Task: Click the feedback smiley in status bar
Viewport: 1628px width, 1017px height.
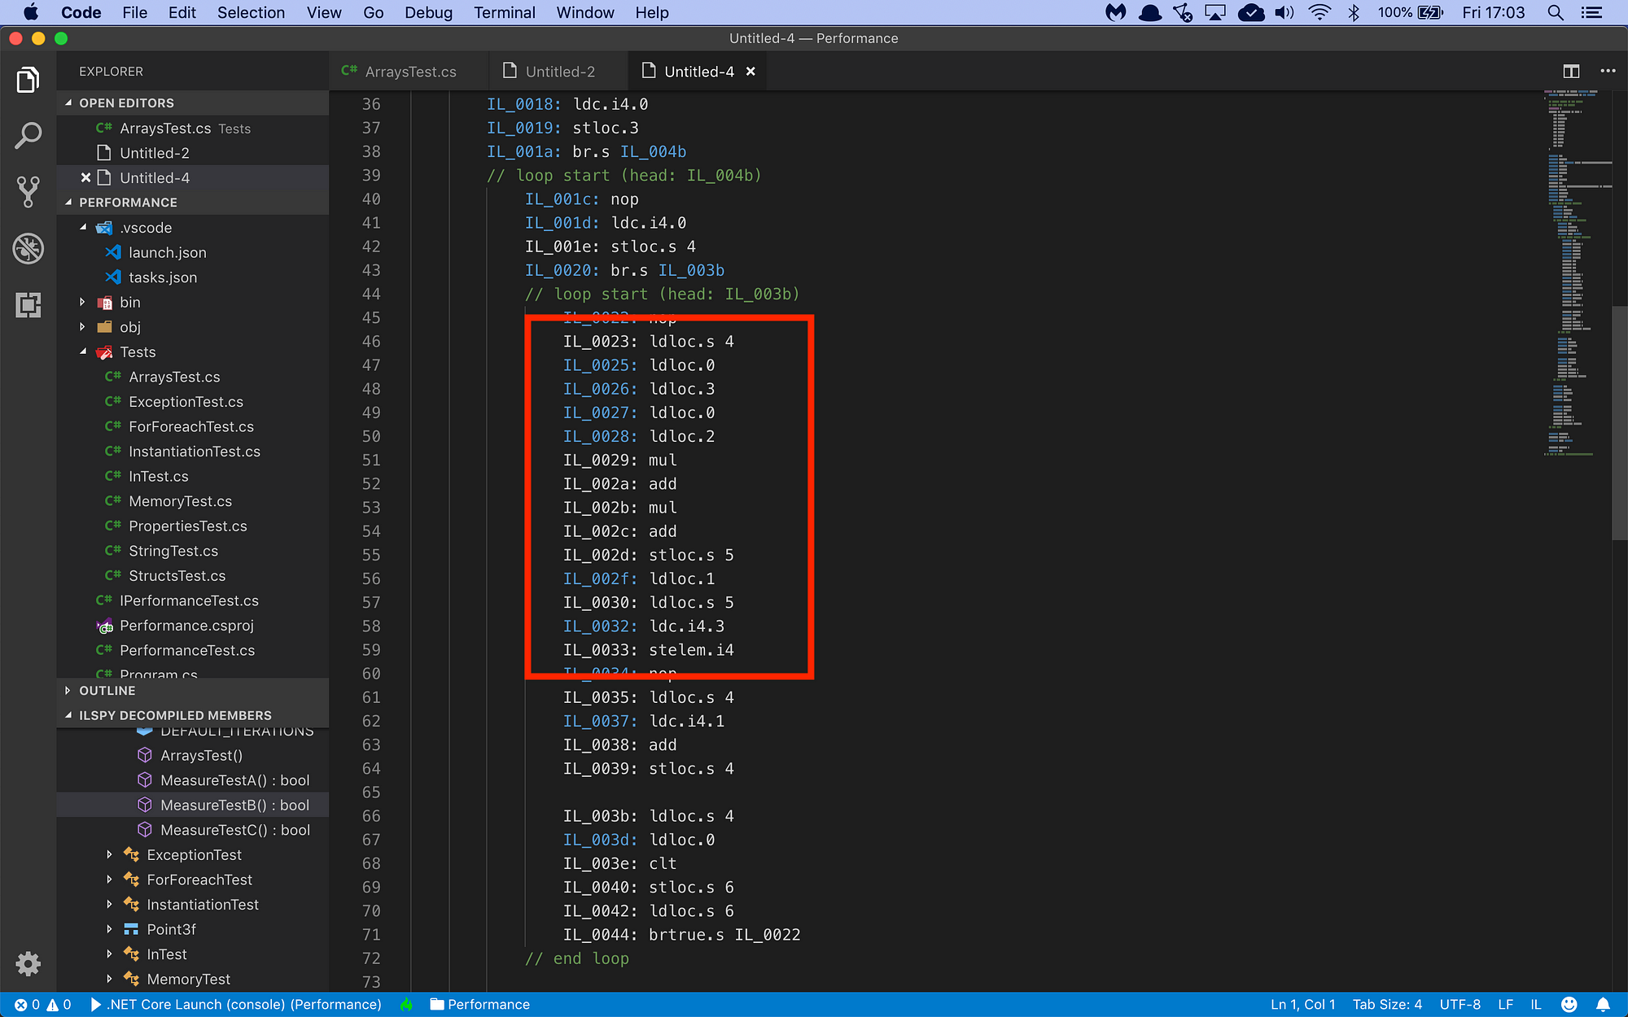Action: tap(1569, 1005)
